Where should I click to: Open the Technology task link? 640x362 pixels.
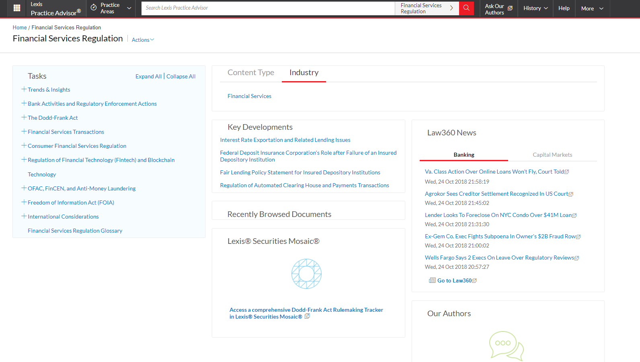pos(42,174)
